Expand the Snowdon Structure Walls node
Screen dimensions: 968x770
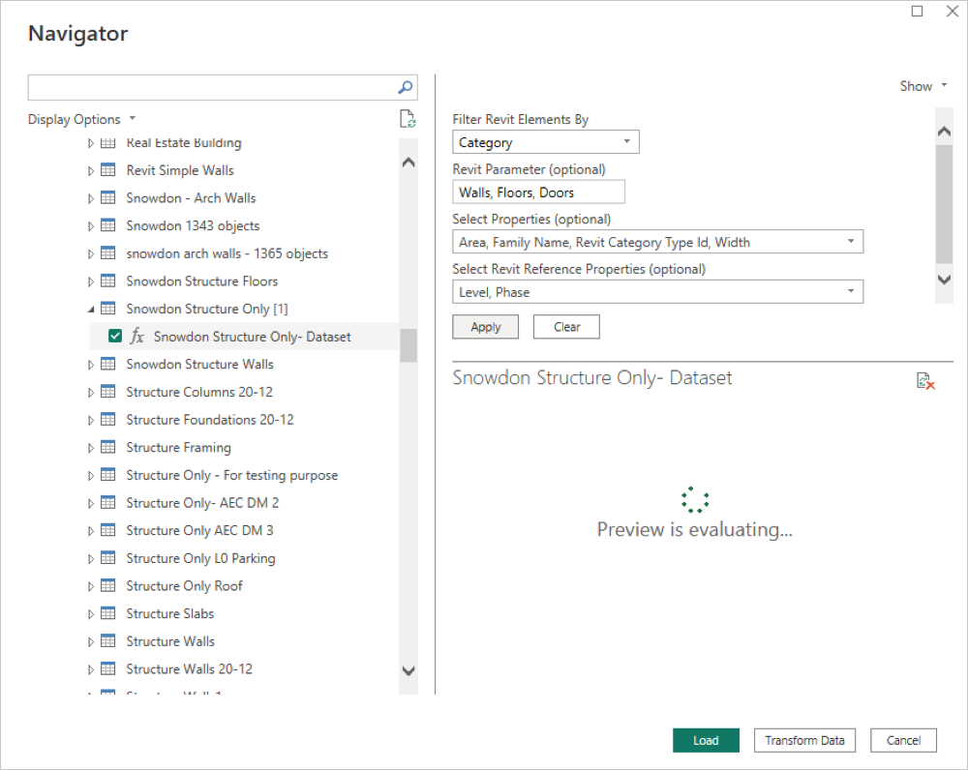[x=91, y=365]
